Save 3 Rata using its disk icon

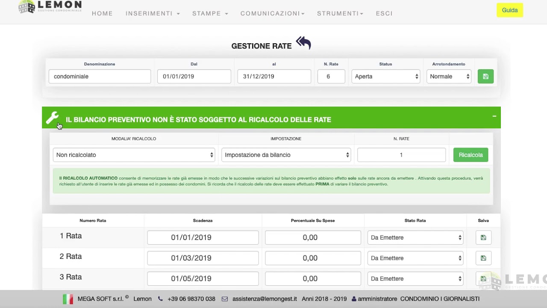tap(483, 278)
